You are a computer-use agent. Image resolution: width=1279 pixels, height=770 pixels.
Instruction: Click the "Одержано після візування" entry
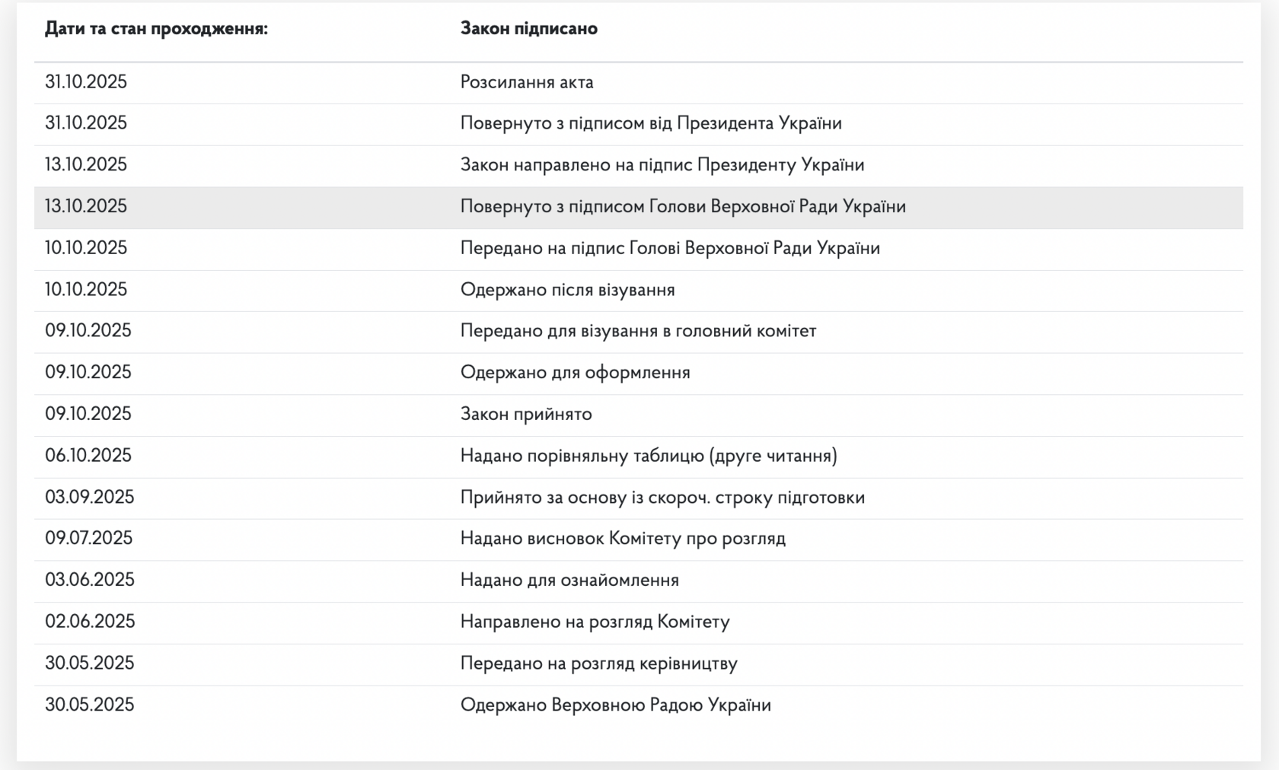point(567,290)
